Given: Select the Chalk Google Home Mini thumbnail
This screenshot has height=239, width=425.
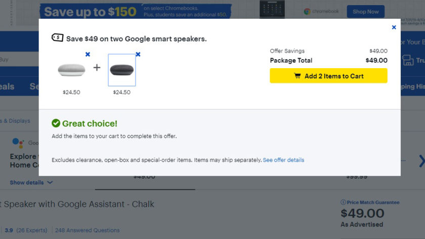Looking at the screenshot, I should coord(71,70).
